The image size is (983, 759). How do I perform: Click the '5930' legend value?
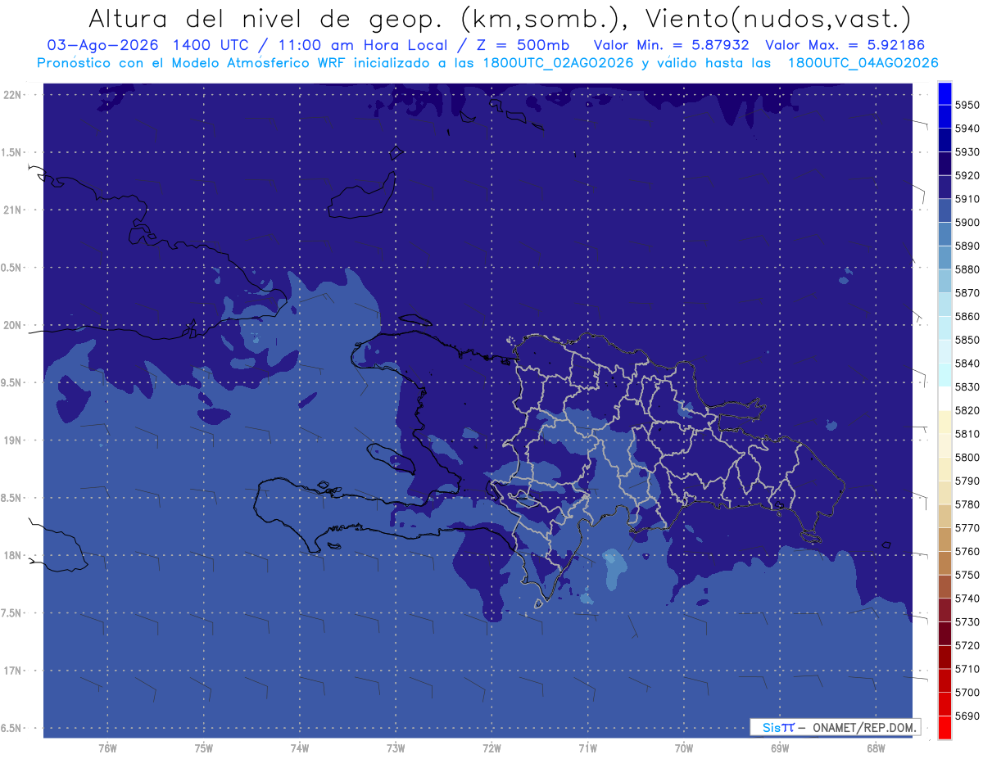point(967,151)
